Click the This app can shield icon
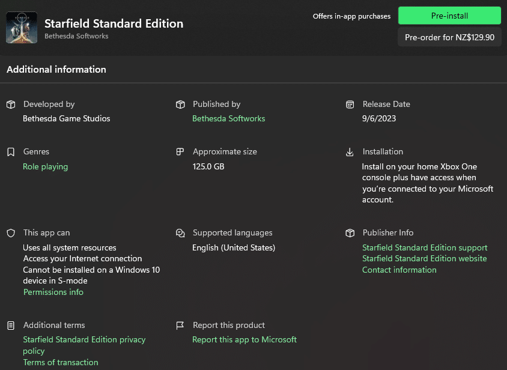 [x=11, y=233]
